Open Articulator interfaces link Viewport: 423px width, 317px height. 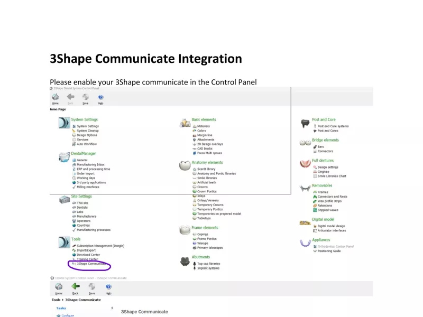(332, 230)
